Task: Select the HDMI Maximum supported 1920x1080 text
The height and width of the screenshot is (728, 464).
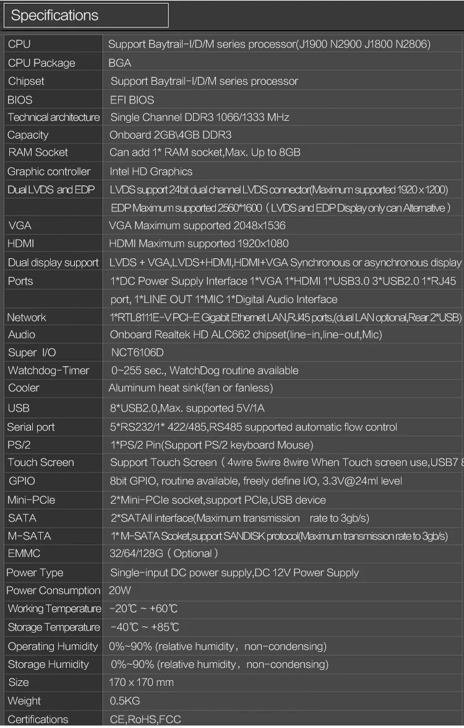Action: point(199,243)
